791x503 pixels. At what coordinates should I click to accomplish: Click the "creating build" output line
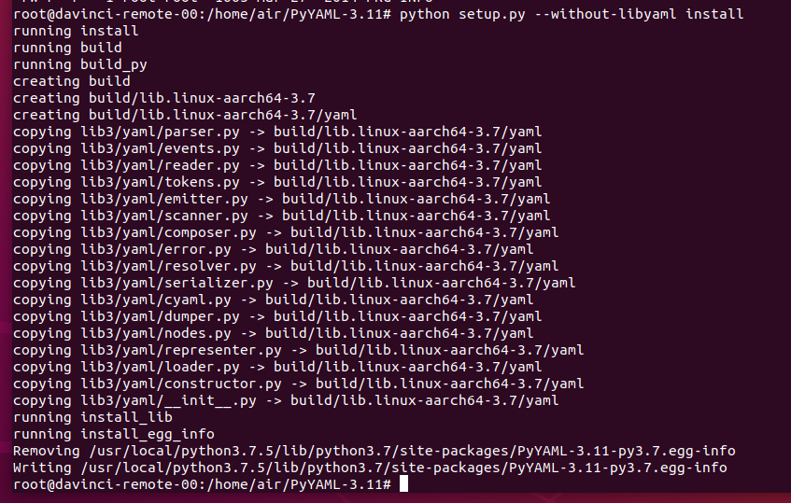coord(71,81)
